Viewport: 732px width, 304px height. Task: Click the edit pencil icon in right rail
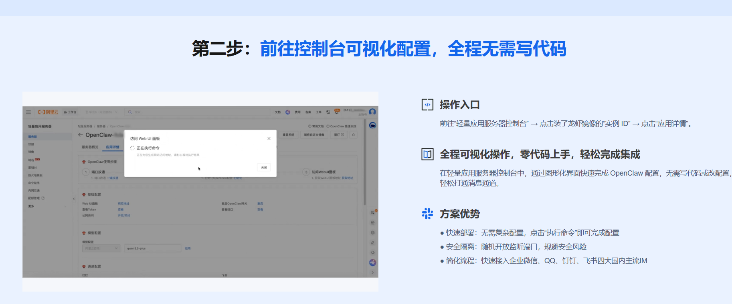(372, 242)
